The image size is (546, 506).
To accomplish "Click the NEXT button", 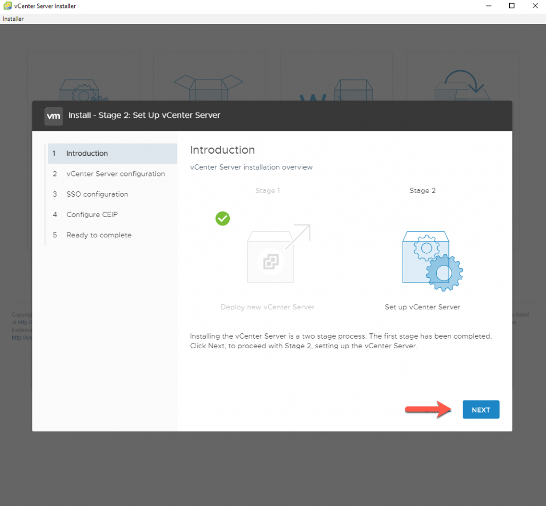I will click(x=481, y=409).
